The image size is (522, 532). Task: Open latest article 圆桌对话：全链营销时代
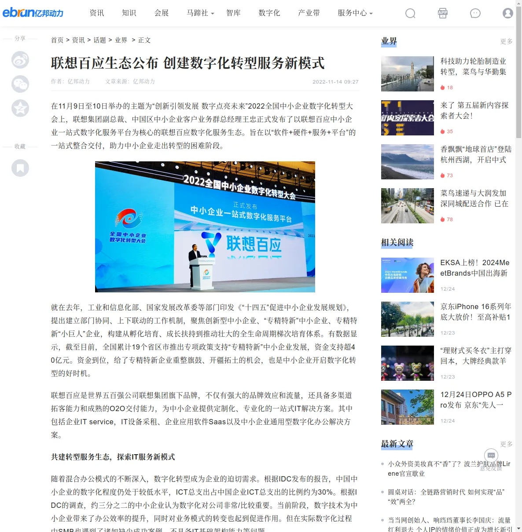446,497
